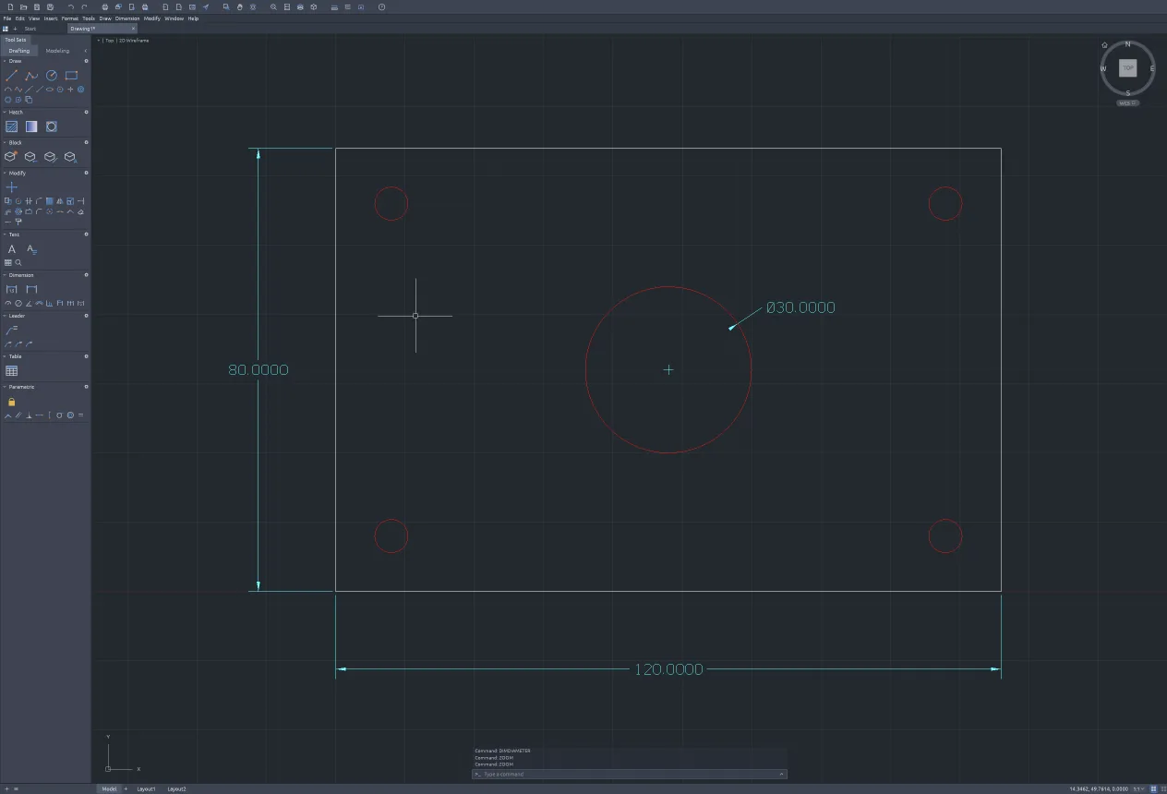This screenshot has height=794, width=1167.
Task: Choose the Gradient hatch tool
Action: (31, 126)
